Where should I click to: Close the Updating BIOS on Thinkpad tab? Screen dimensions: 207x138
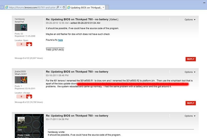103,7
